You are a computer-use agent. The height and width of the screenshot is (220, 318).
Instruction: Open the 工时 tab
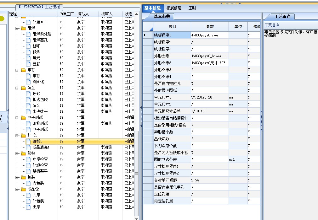click(x=192, y=8)
